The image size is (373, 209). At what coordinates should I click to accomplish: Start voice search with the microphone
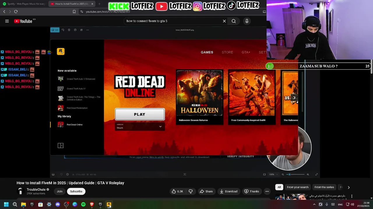[247, 21]
